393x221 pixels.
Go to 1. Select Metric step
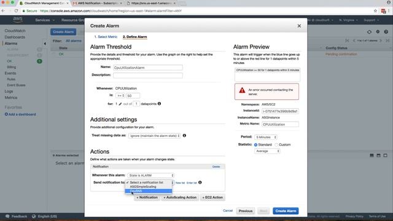tap(106, 37)
